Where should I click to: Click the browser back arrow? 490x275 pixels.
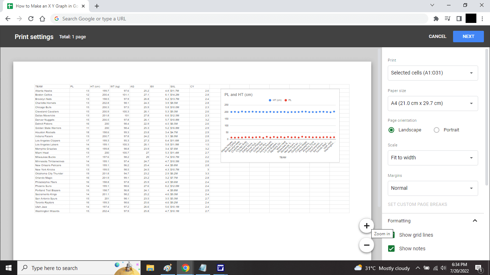point(8,18)
